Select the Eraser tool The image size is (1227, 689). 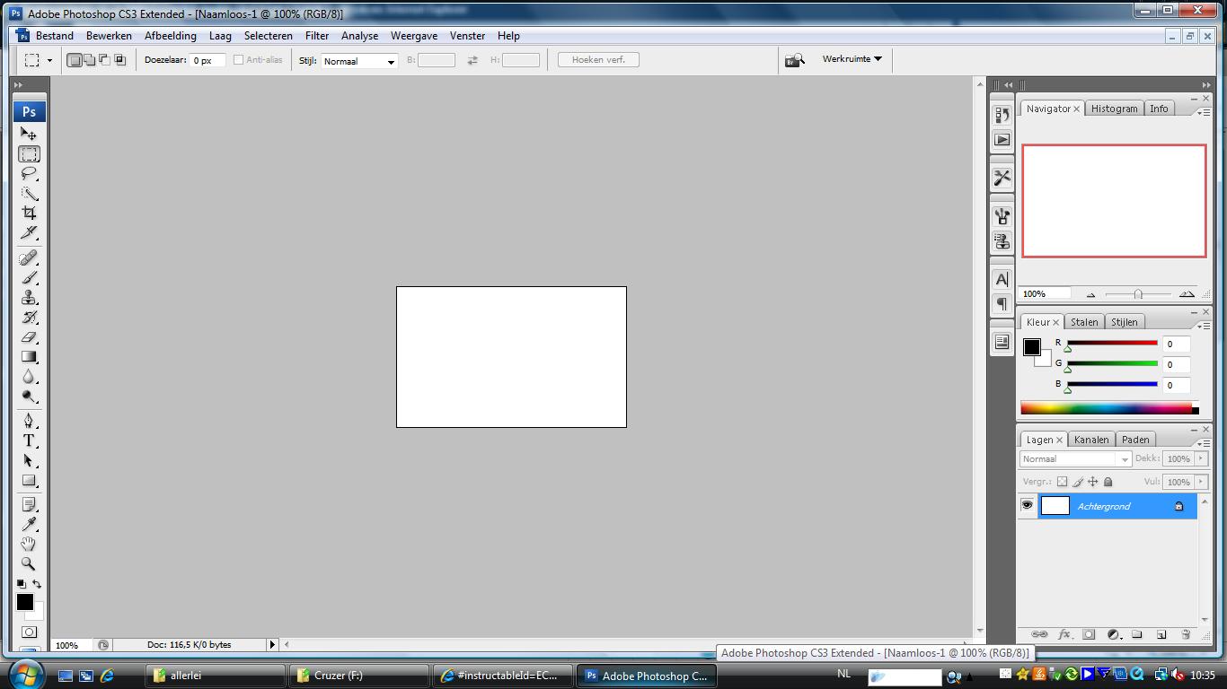(29, 337)
